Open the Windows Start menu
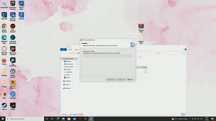The image size is (216, 121). [3, 119]
